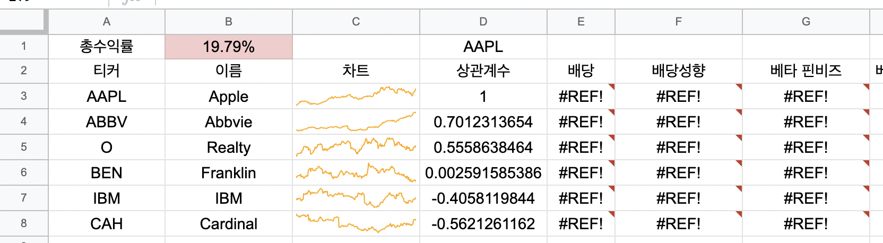Image resolution: width=883 pixels, height=243 pixels.
Task: Select column E header
Action: point(581,22)
